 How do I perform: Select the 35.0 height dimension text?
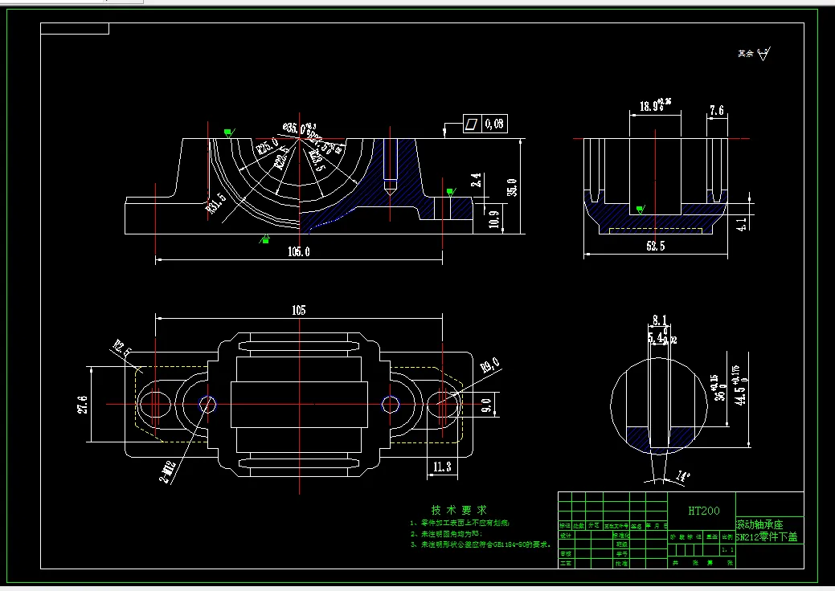[512, 187]
